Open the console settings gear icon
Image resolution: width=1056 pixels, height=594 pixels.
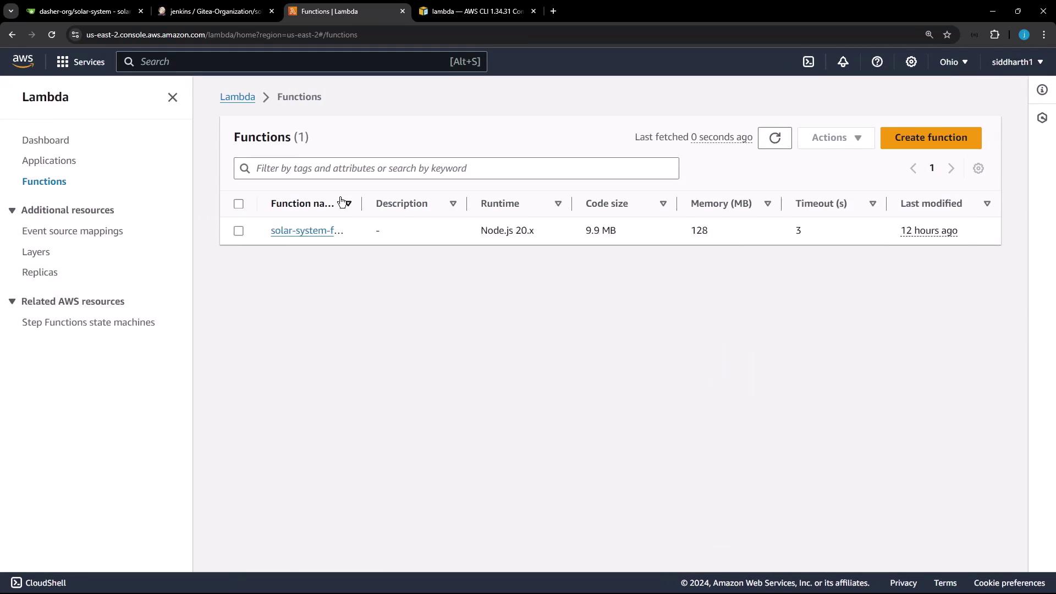pyautogui.click(x=911, y=62)
